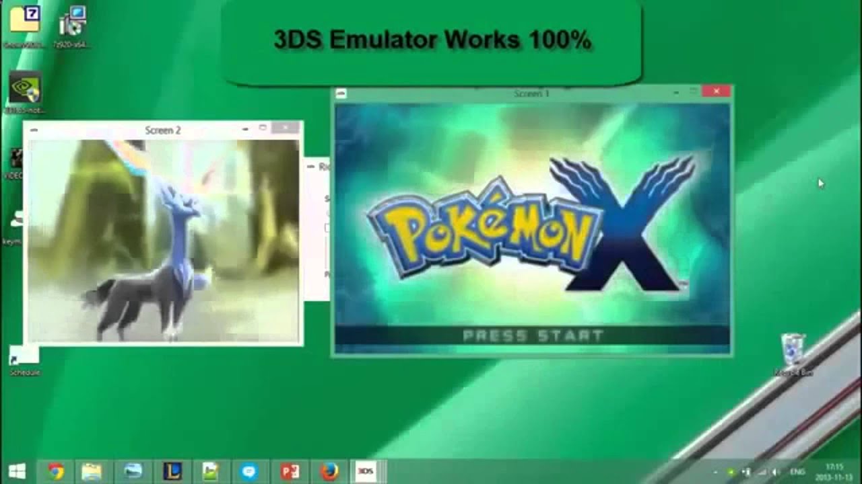This screenshot has width=862, height=484.
Task: Open PowerPoint from the taskbar
Action: (x=290, y=471)
